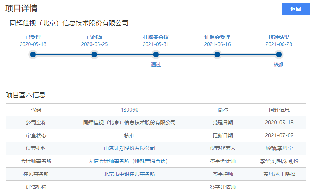Viewport: 312px width, 196px height.
Task: Open 大信会计师事务所（特殊普通合伙）link
Action: point(129,161)
